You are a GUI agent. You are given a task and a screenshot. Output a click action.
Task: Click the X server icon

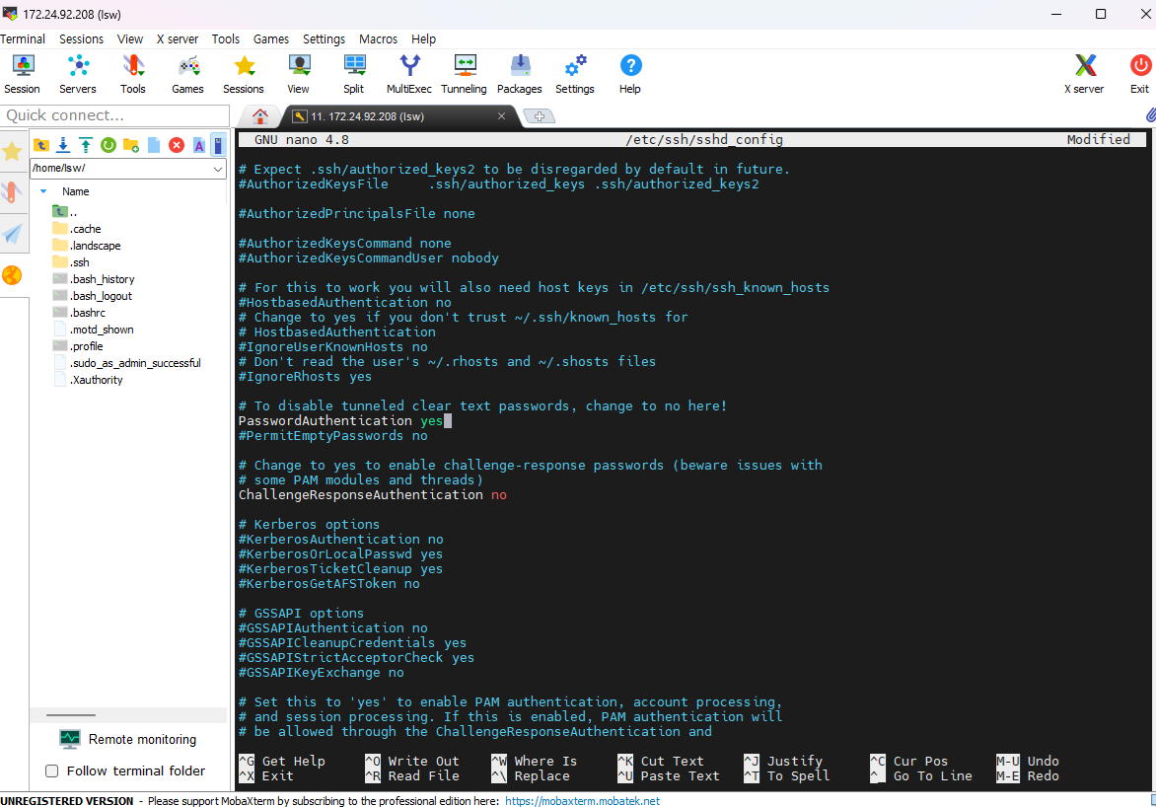click(1084, 74)
